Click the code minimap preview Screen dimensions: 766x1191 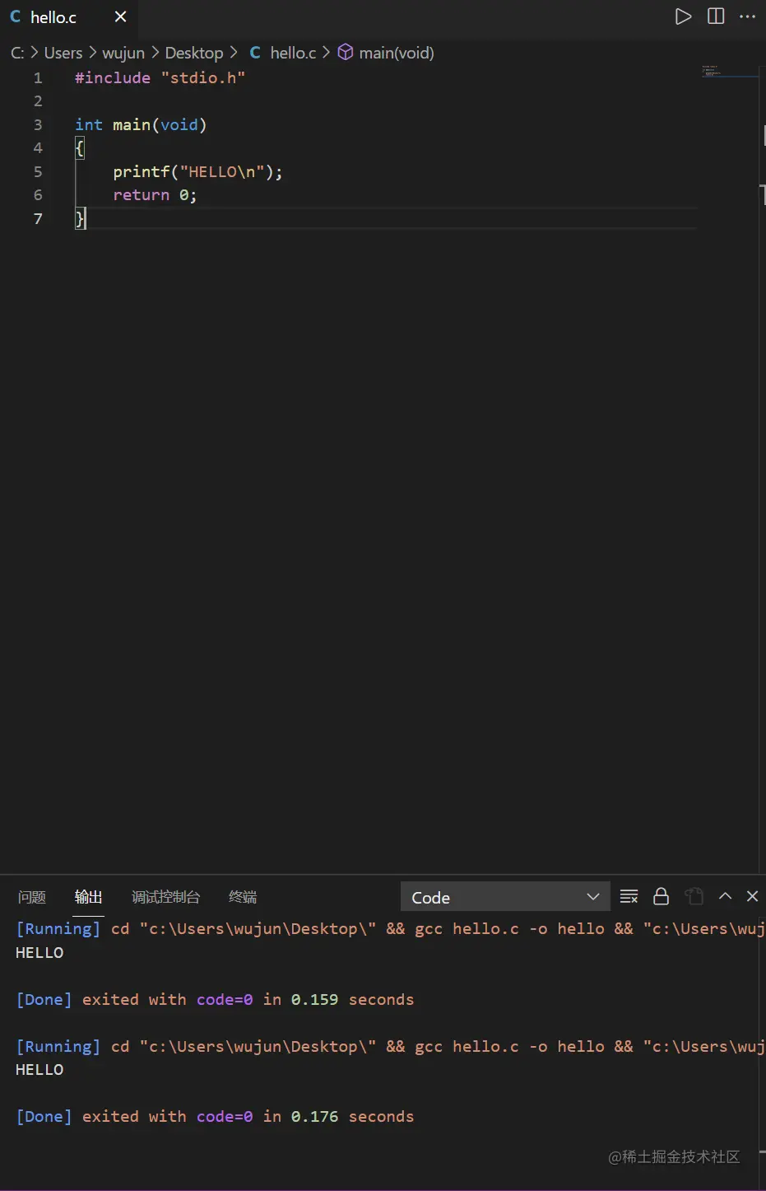711,71
